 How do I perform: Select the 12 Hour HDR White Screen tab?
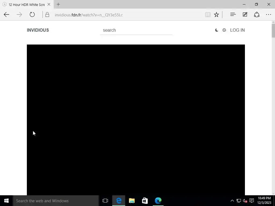(x=27, y=5)
